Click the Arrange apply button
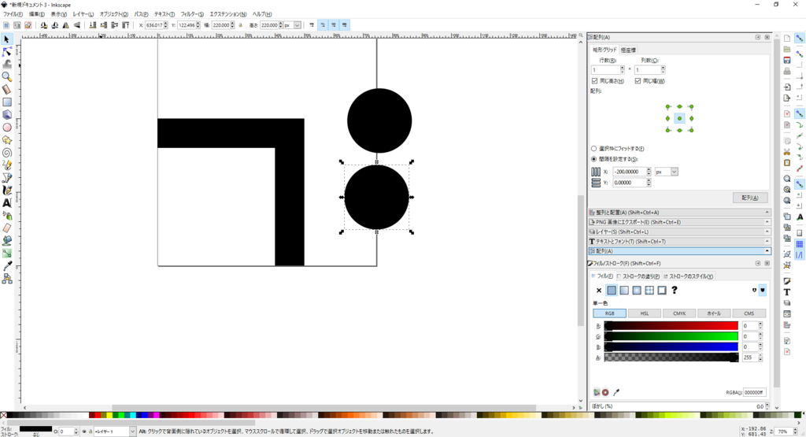This screenshot has height=437, width=806. click(750, 198)
